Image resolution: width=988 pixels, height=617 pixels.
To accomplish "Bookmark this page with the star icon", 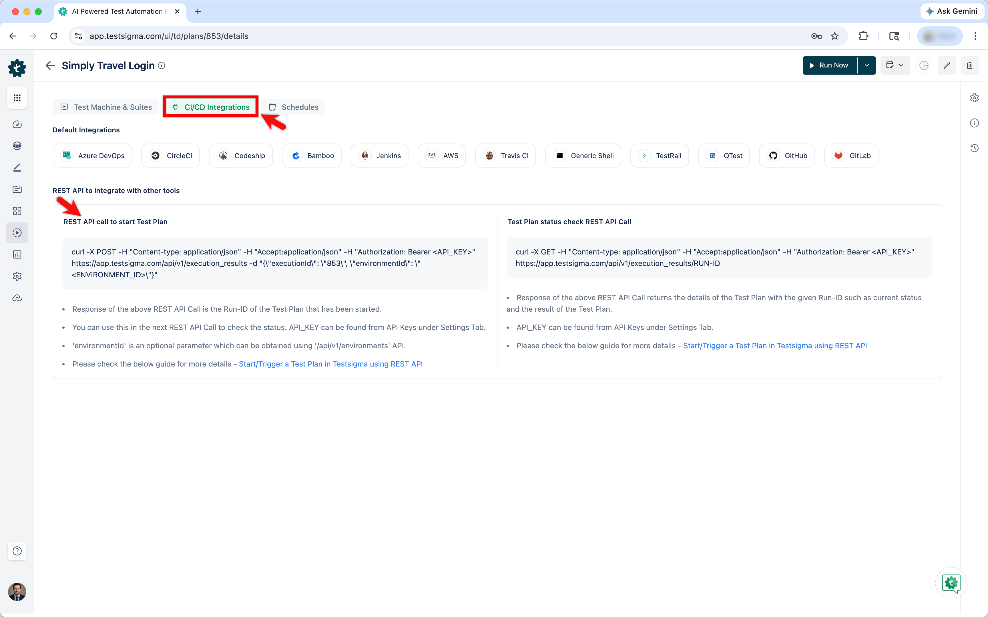I will pos(834,36).
